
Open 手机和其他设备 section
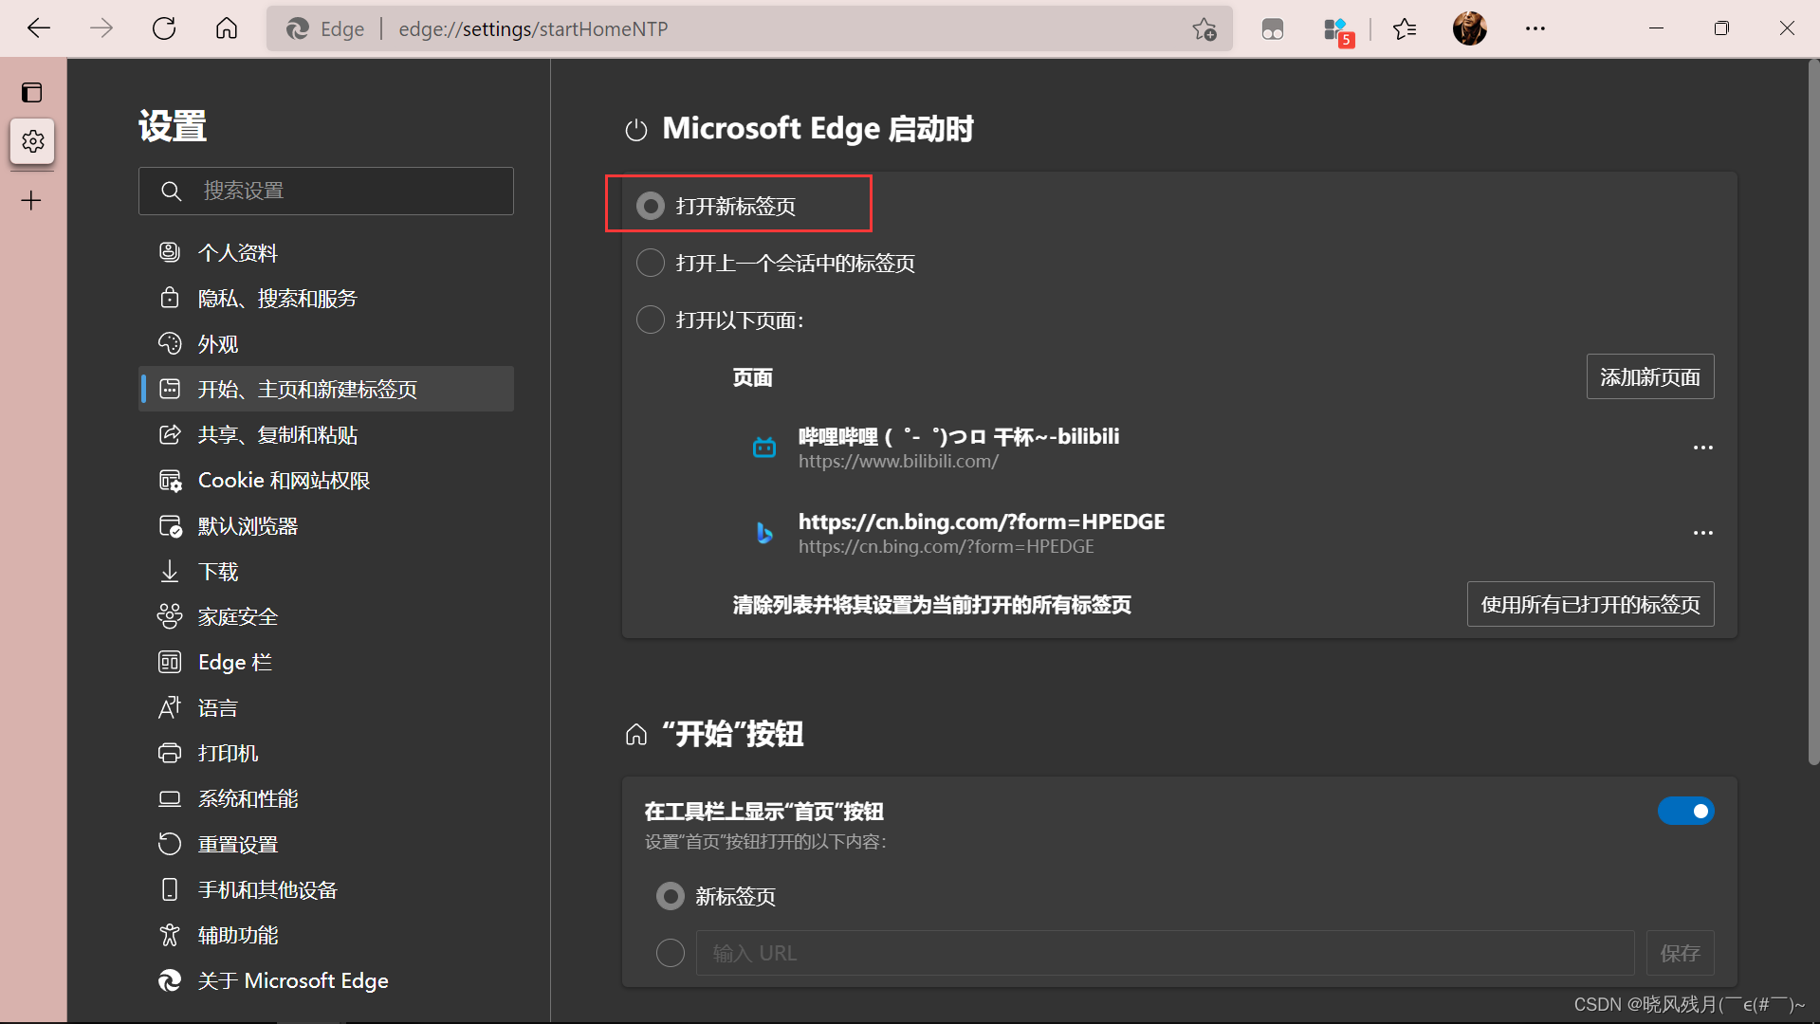326,889
